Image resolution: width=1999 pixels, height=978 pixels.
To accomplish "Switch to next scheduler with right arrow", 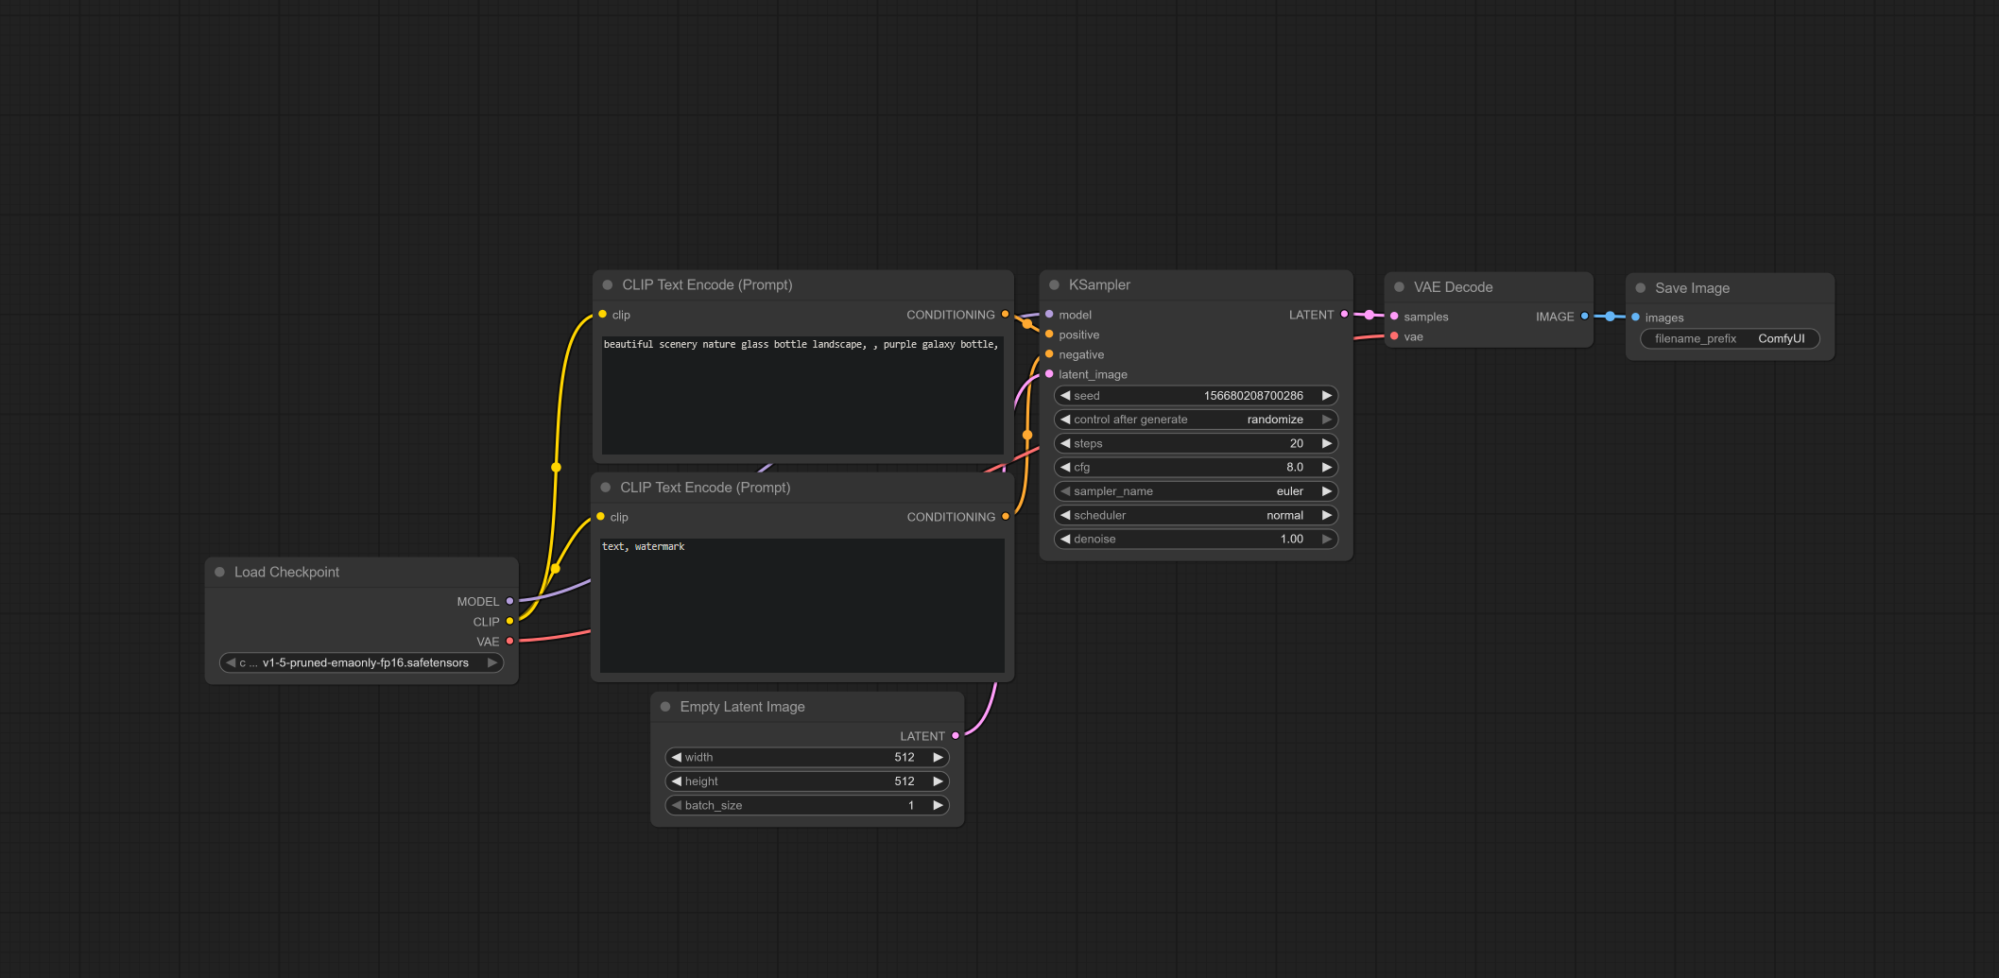I will pos(1327,515).
